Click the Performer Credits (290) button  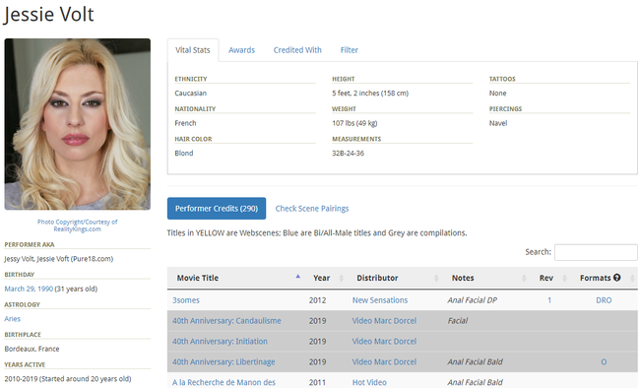click(217, 209)
